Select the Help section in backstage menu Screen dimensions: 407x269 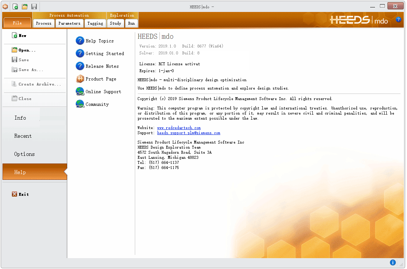pyautogui.click(x=35, y=172)
